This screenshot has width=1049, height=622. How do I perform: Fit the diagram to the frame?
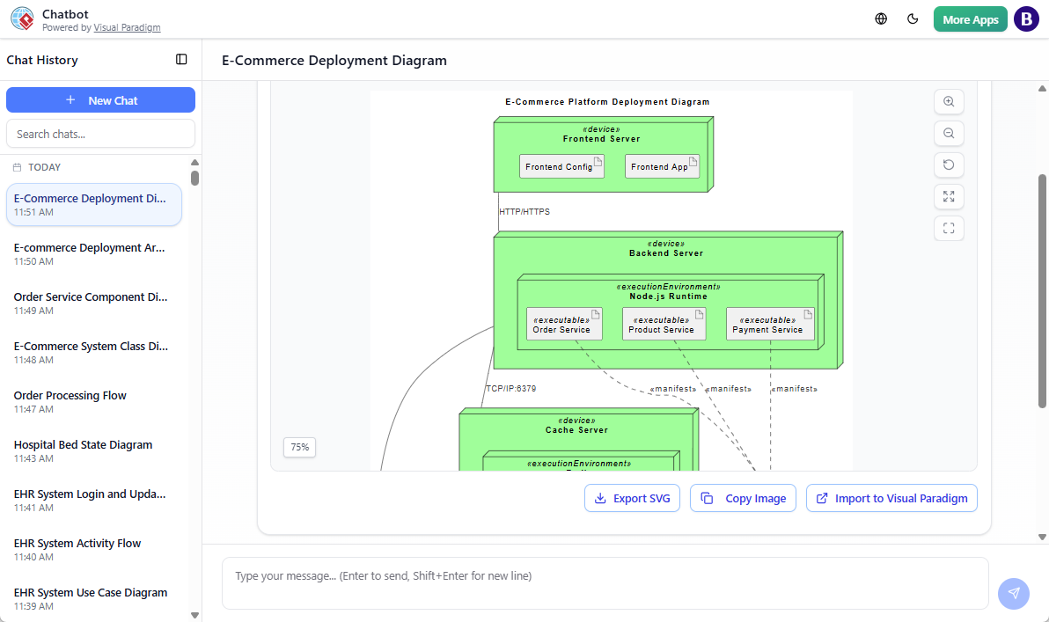point(949,228)
